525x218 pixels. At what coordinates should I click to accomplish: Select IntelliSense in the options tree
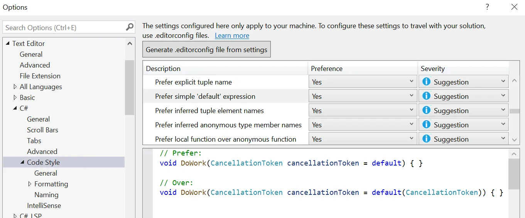coord(44,206)
